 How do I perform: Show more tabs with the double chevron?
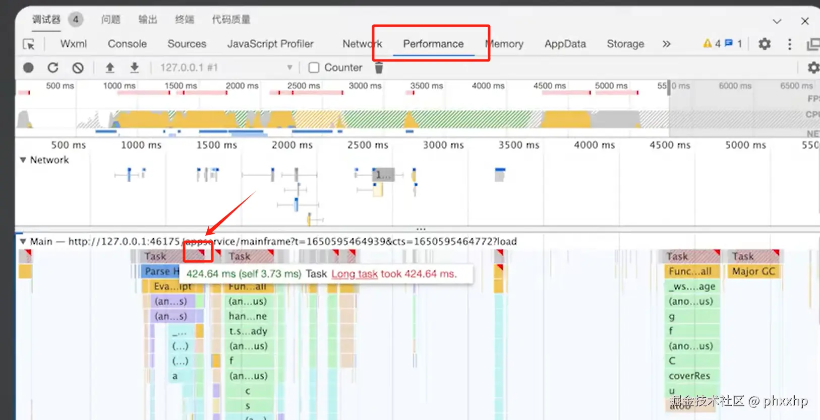coord(666,44)
